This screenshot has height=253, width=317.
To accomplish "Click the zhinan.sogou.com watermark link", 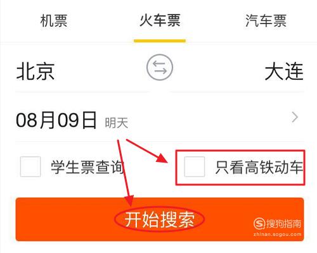I will [x=278, y=234].
